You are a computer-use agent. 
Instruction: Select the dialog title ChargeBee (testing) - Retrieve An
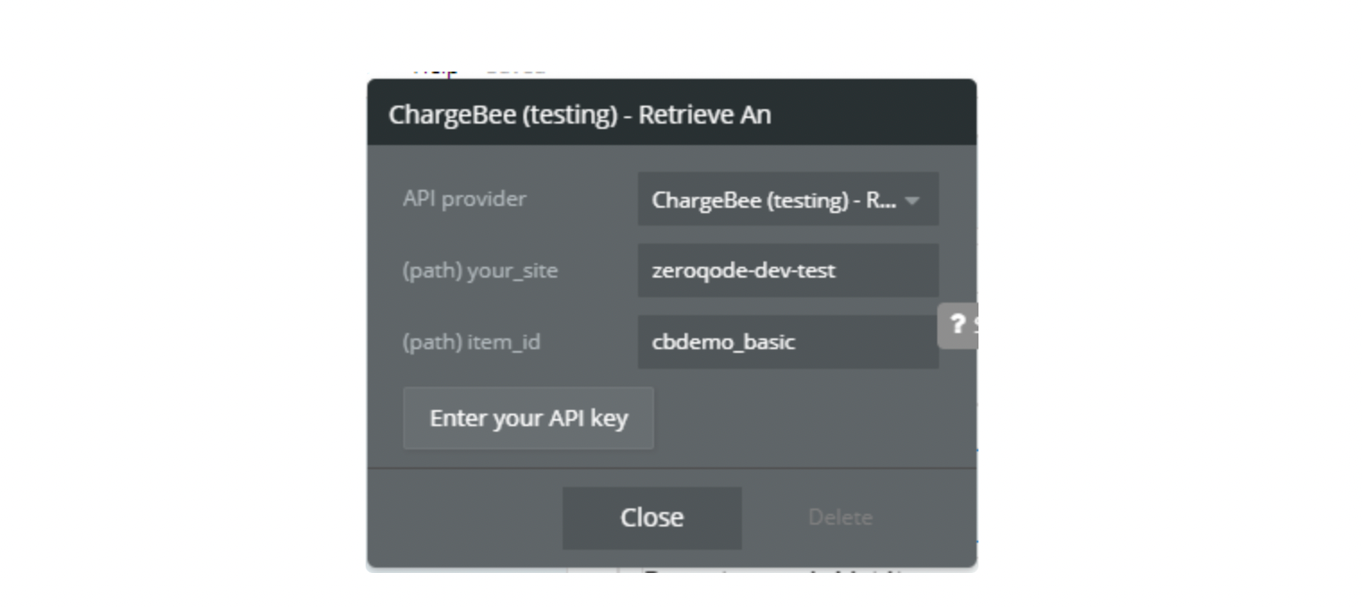pos(580,115)
